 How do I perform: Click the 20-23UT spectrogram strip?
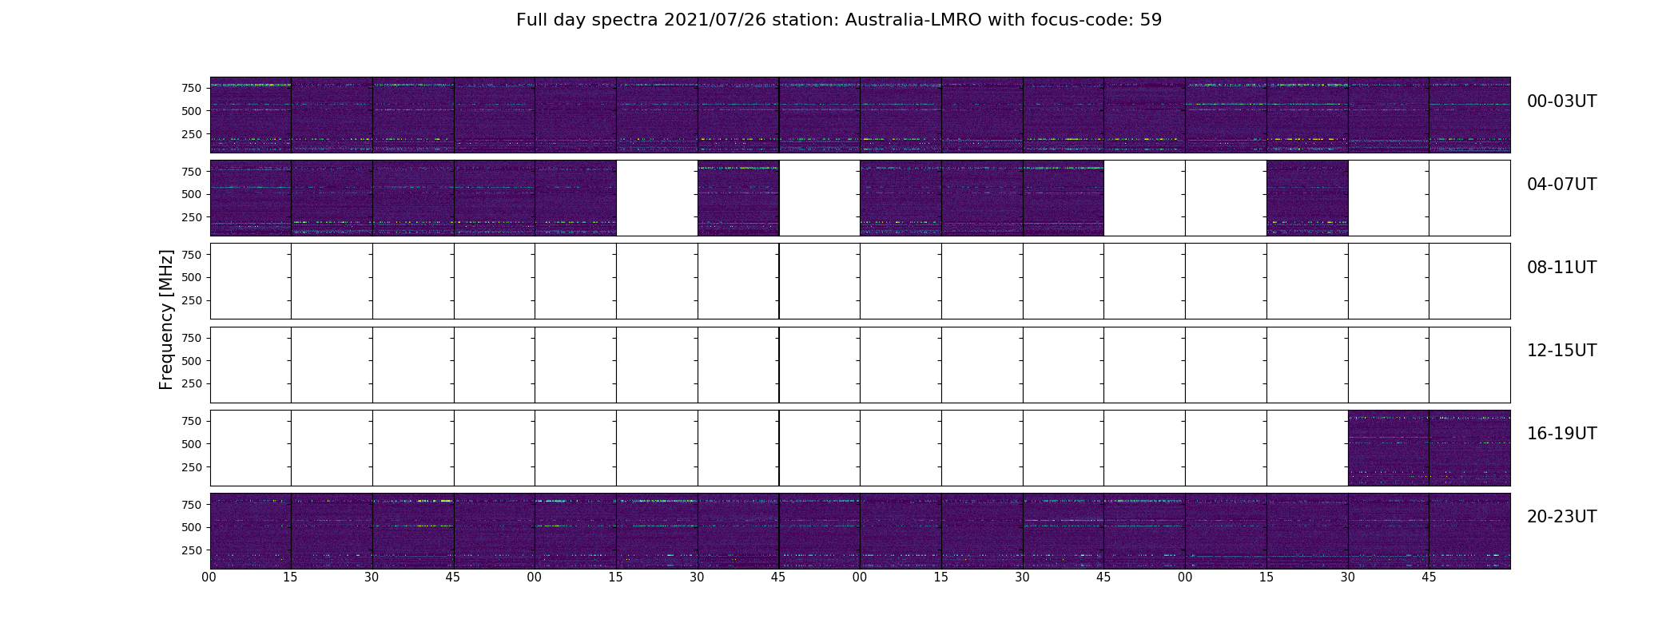pos(860,531)
